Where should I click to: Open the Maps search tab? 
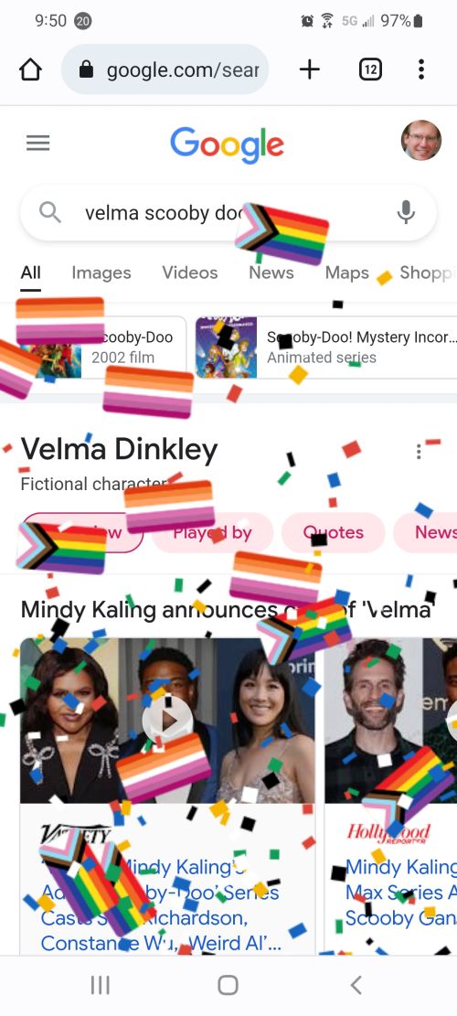click(347, 273)
